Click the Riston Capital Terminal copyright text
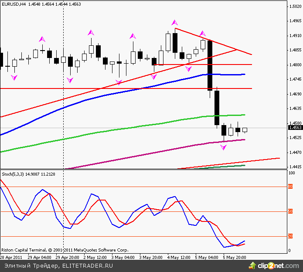Viewport: 303px width, 272px height. click(65, 250)
